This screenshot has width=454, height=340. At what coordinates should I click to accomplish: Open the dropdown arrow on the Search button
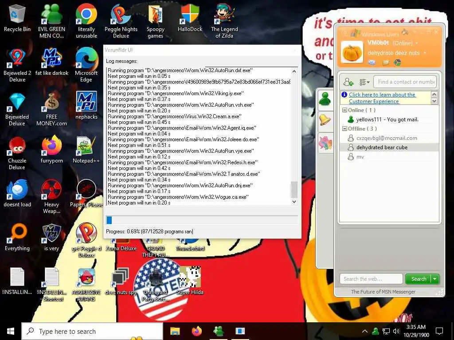pyautogui.click(x=435, y=279)
